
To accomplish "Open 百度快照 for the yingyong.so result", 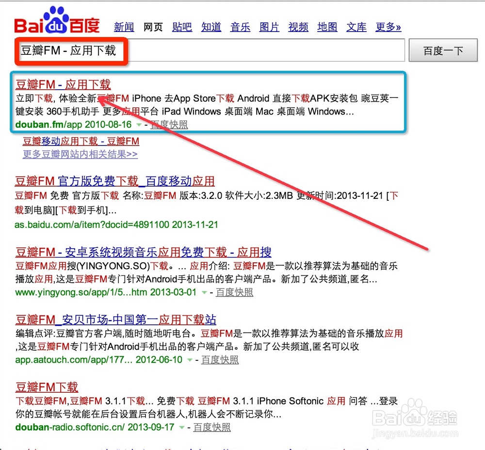I will click(x=234, y=292).
